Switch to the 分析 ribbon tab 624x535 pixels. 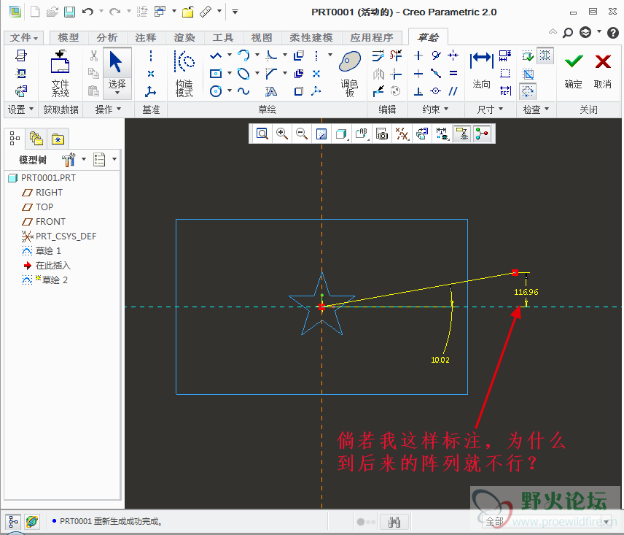(x=107, y=38)
